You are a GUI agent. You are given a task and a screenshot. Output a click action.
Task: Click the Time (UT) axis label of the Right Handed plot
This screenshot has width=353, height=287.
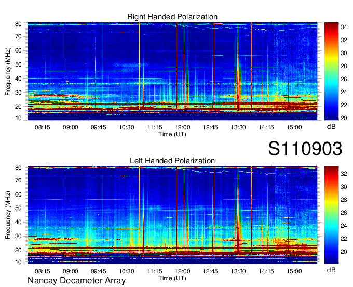pyautogui.click(x=172, y=134)
